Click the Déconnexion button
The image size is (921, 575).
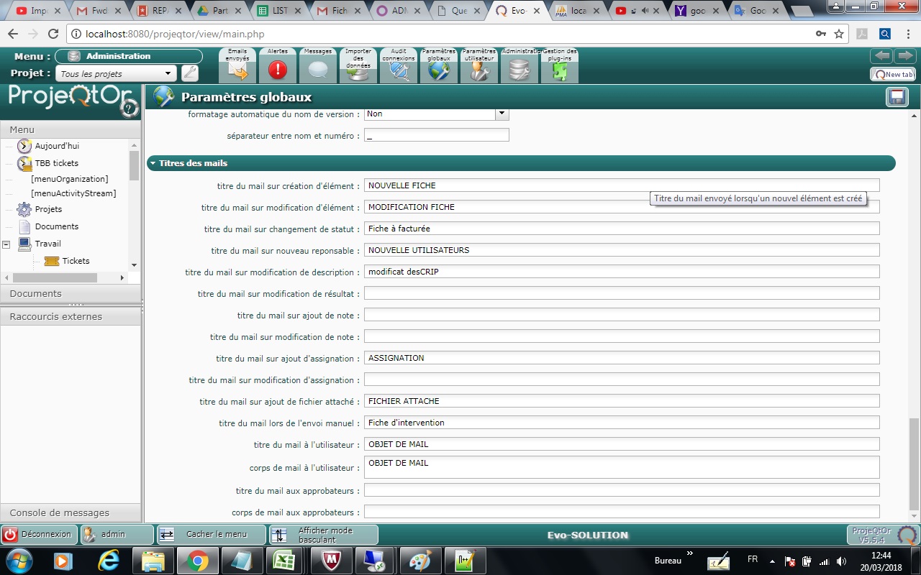pos(40,534)
